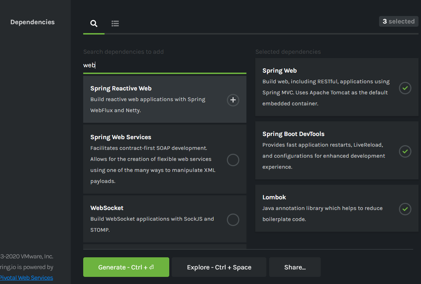421x284 pixels.
Task: Open the Share... dialog
Action: tap(295, 267)
